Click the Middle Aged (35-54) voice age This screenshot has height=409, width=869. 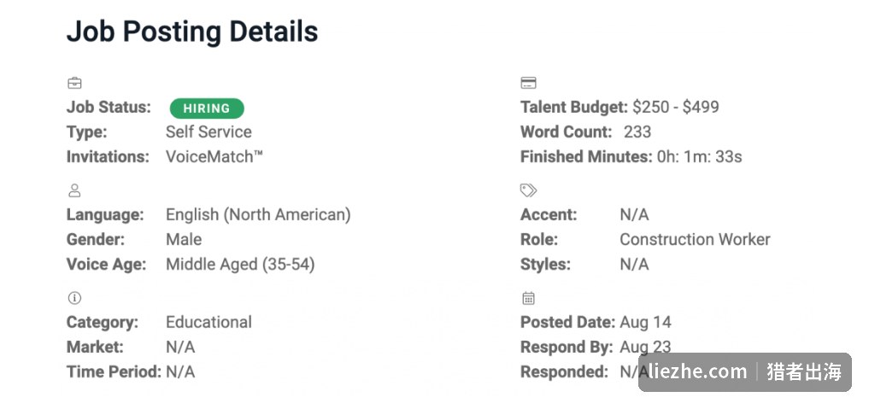tap(240, 265)
